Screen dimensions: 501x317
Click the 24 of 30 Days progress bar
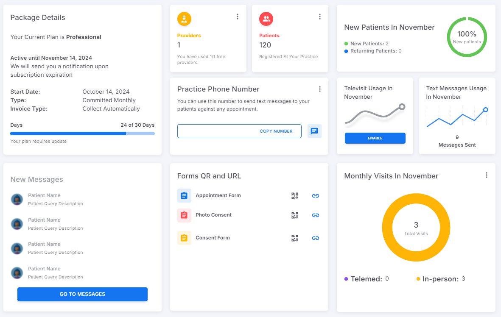point(82,133)
